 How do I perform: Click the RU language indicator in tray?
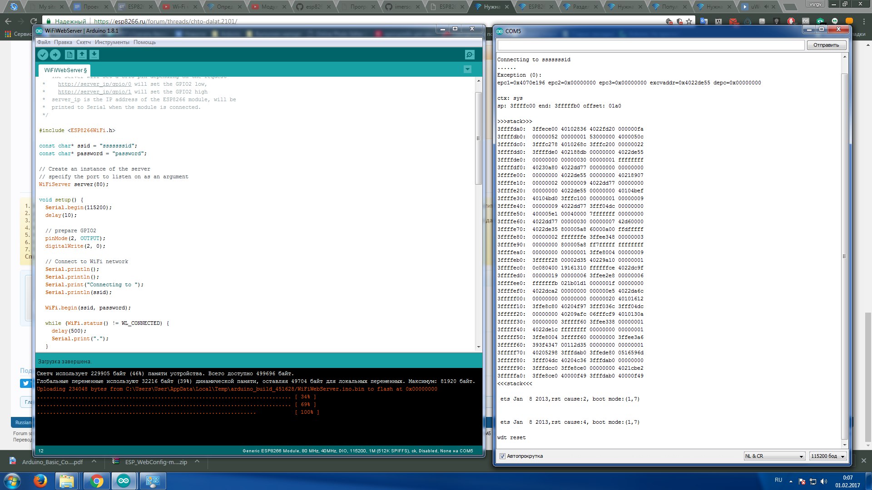778,480
